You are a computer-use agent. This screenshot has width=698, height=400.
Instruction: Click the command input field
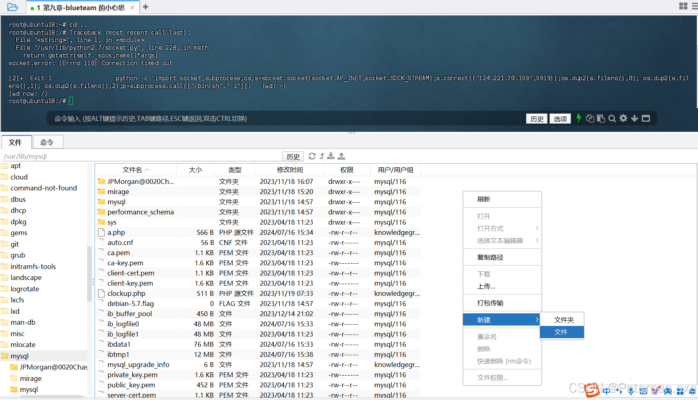point(285,119)
